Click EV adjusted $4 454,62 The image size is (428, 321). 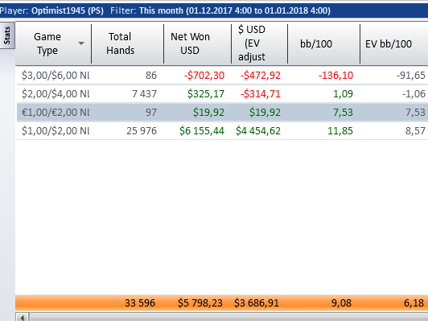[x=258, y=131]
